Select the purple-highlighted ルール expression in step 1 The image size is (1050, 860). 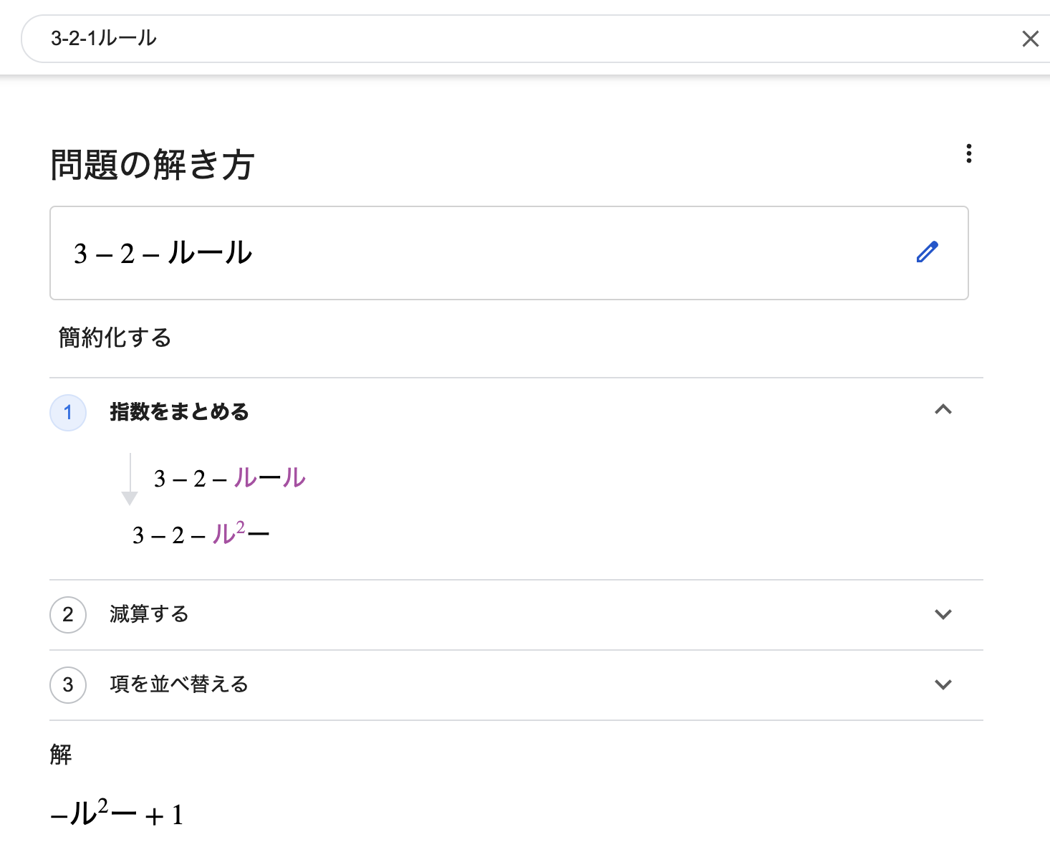269,478
